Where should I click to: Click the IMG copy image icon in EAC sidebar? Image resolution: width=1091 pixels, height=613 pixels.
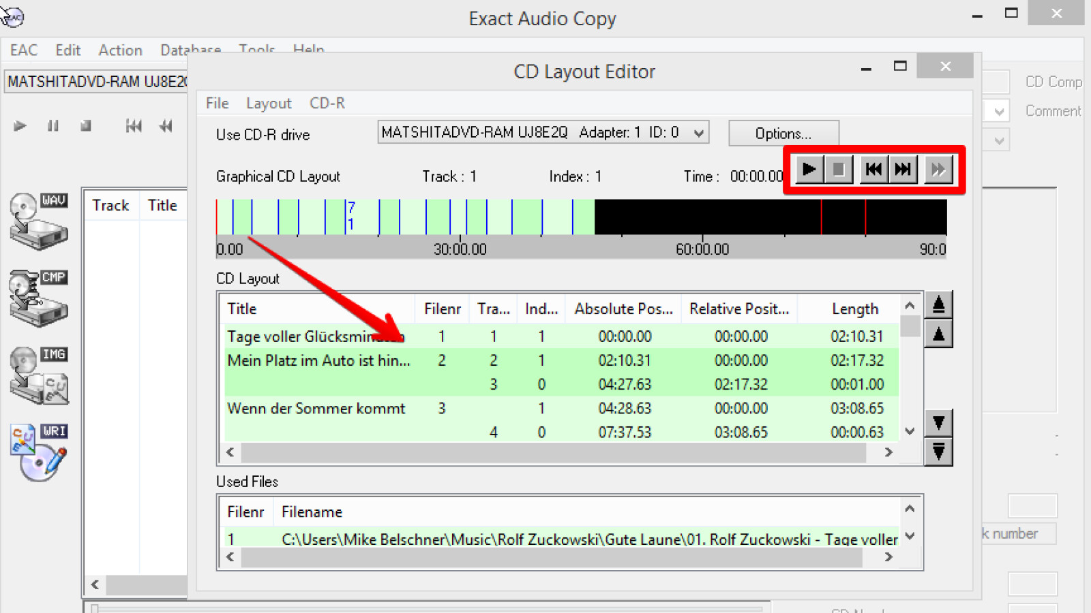tap(39, 375)
